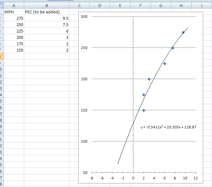
Task: Select column G header
Action: 161,5
